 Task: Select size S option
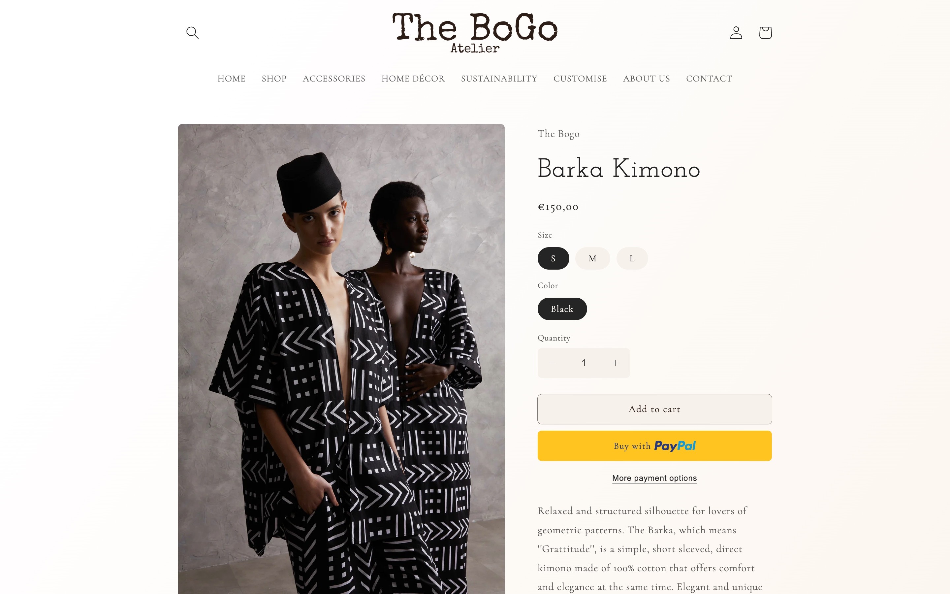pos(553,258)
